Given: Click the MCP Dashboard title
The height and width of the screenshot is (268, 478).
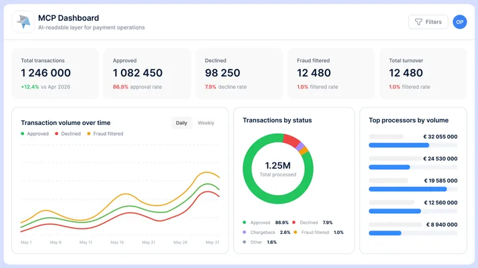Looking at the screenshot, I should pos(68,18).
